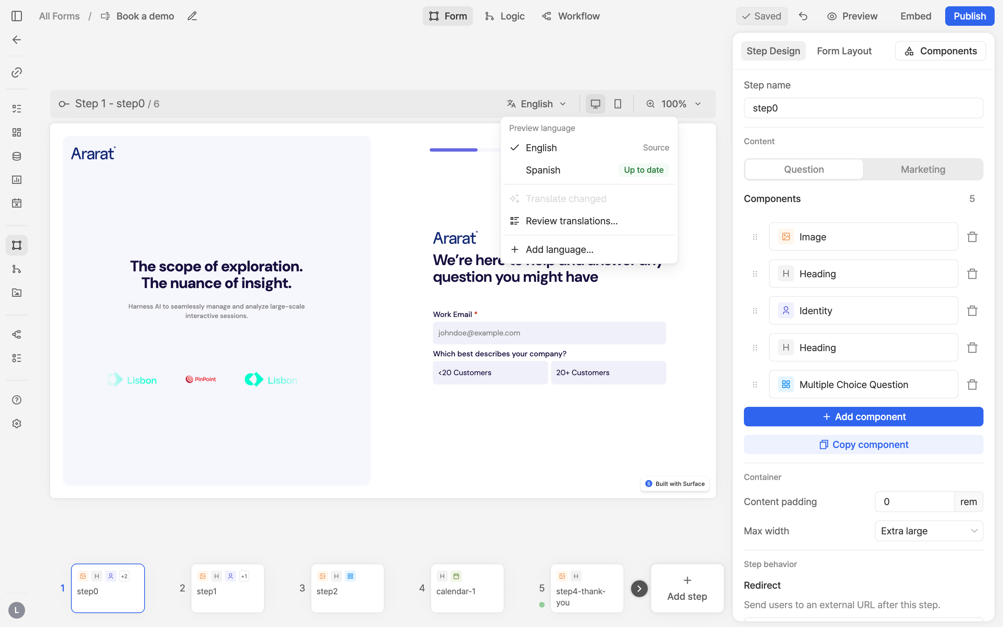The height and width of the screenshot is (627, 1003).
Task: Open the form Preview
Action: 852,16
